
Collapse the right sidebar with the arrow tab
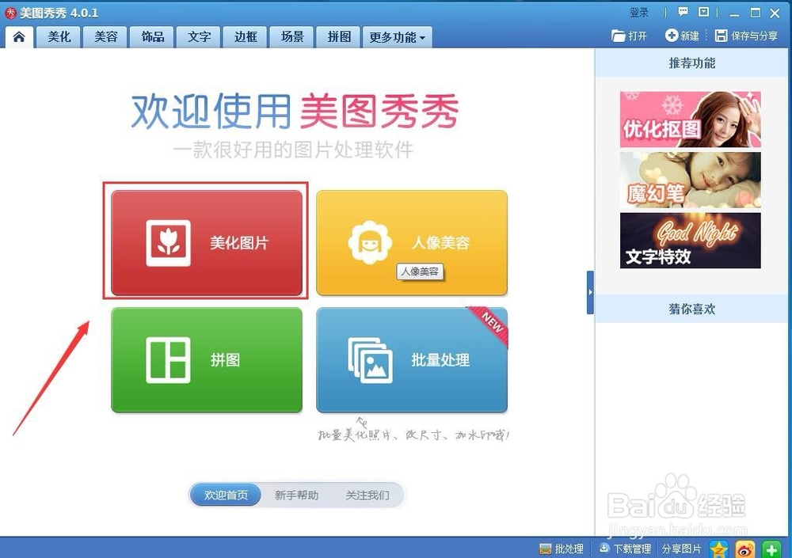coord(590,291)
